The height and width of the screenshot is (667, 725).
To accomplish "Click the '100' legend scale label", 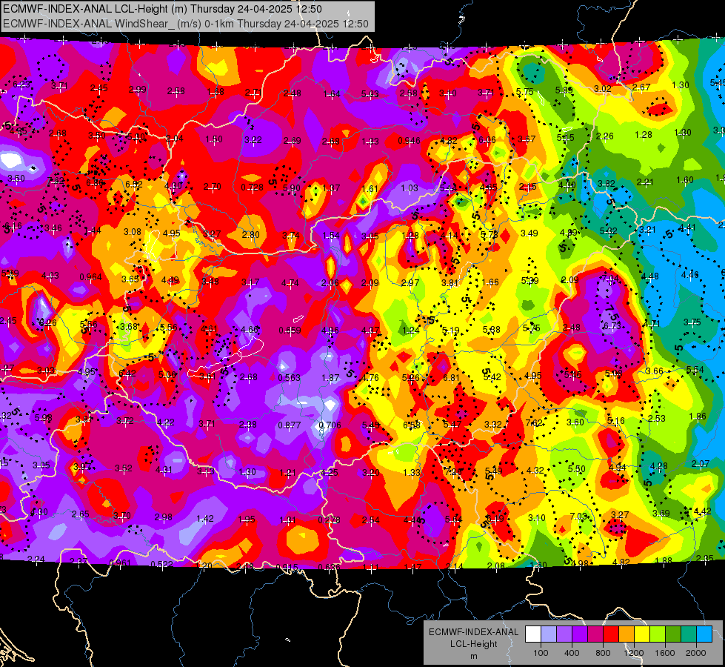I will pos(541,653).
